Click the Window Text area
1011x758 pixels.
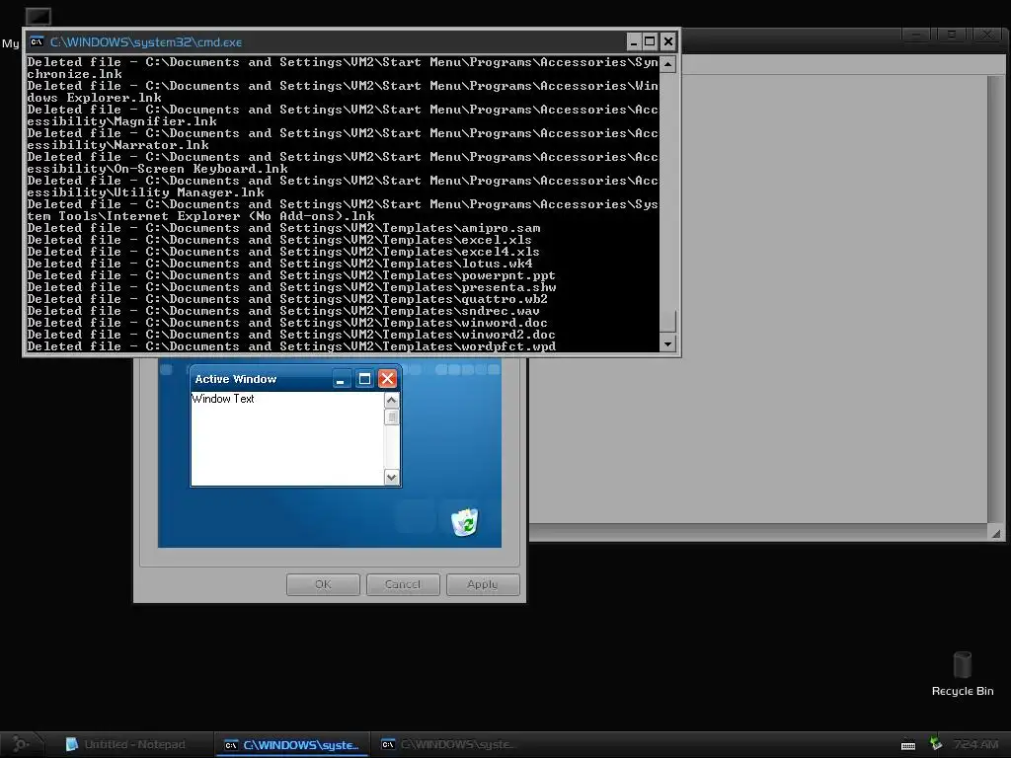click(x=287, y=438)
